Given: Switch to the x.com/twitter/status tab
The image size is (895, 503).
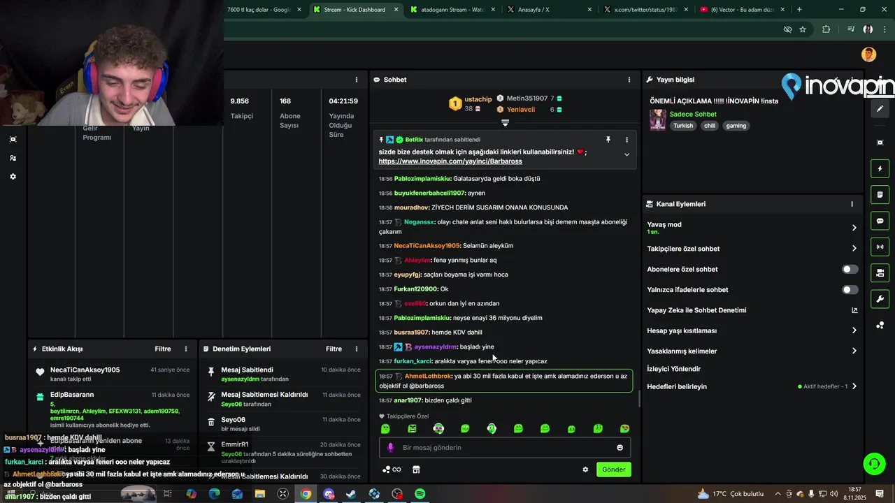Looking at the screenshot, I should [x=646, y=10].
